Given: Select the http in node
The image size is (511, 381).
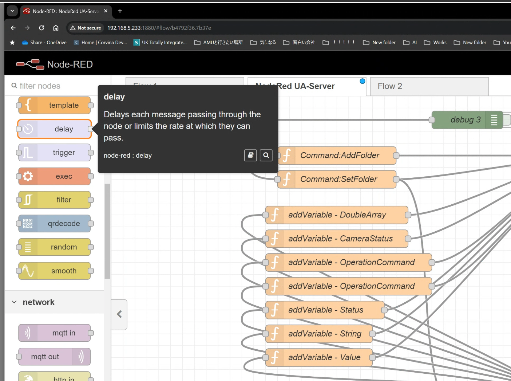Looking at the screenshot, I should 55,377.
